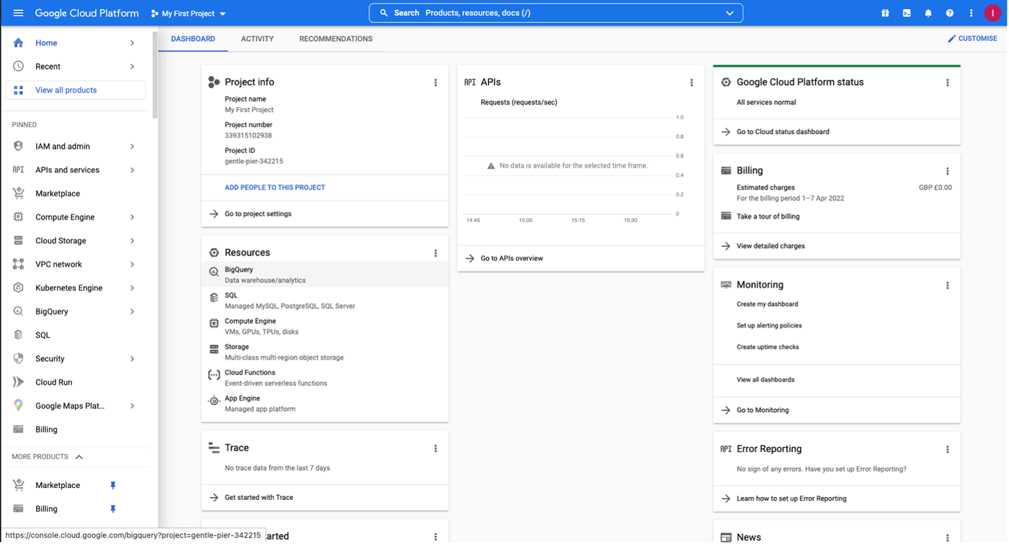The width and height of the screenshot is (1009, 545).
Task: Click the Customise button
Action: coord(972,39)
